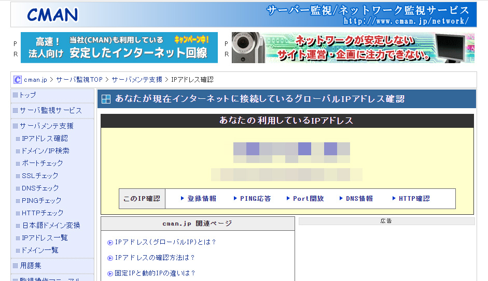Select PINGチェック sidebar item

pyautogui.click(x=41, y=201)
